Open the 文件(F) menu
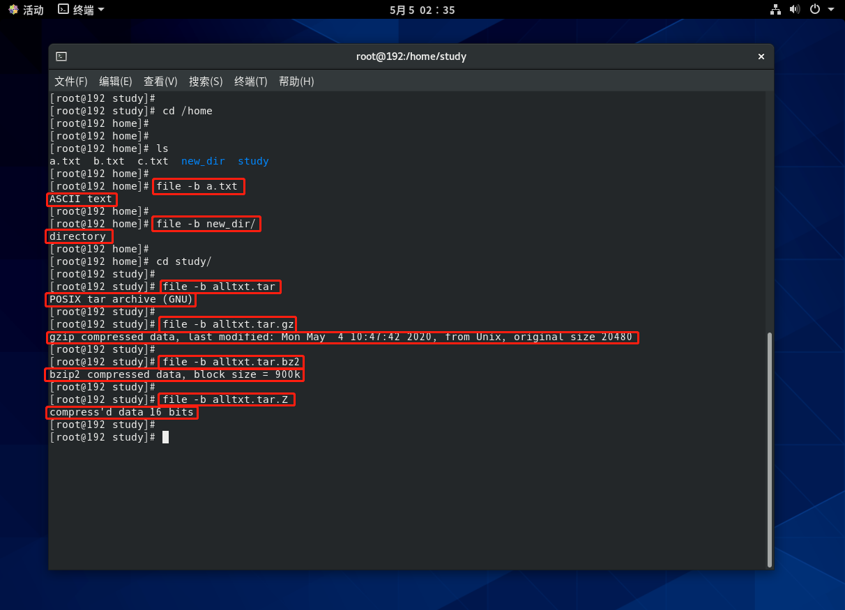 71,82
